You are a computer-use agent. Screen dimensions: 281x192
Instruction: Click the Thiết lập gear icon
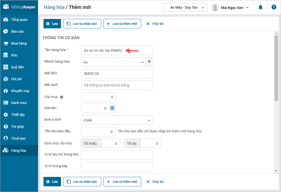pyautogui.click(x=6, y=114)
